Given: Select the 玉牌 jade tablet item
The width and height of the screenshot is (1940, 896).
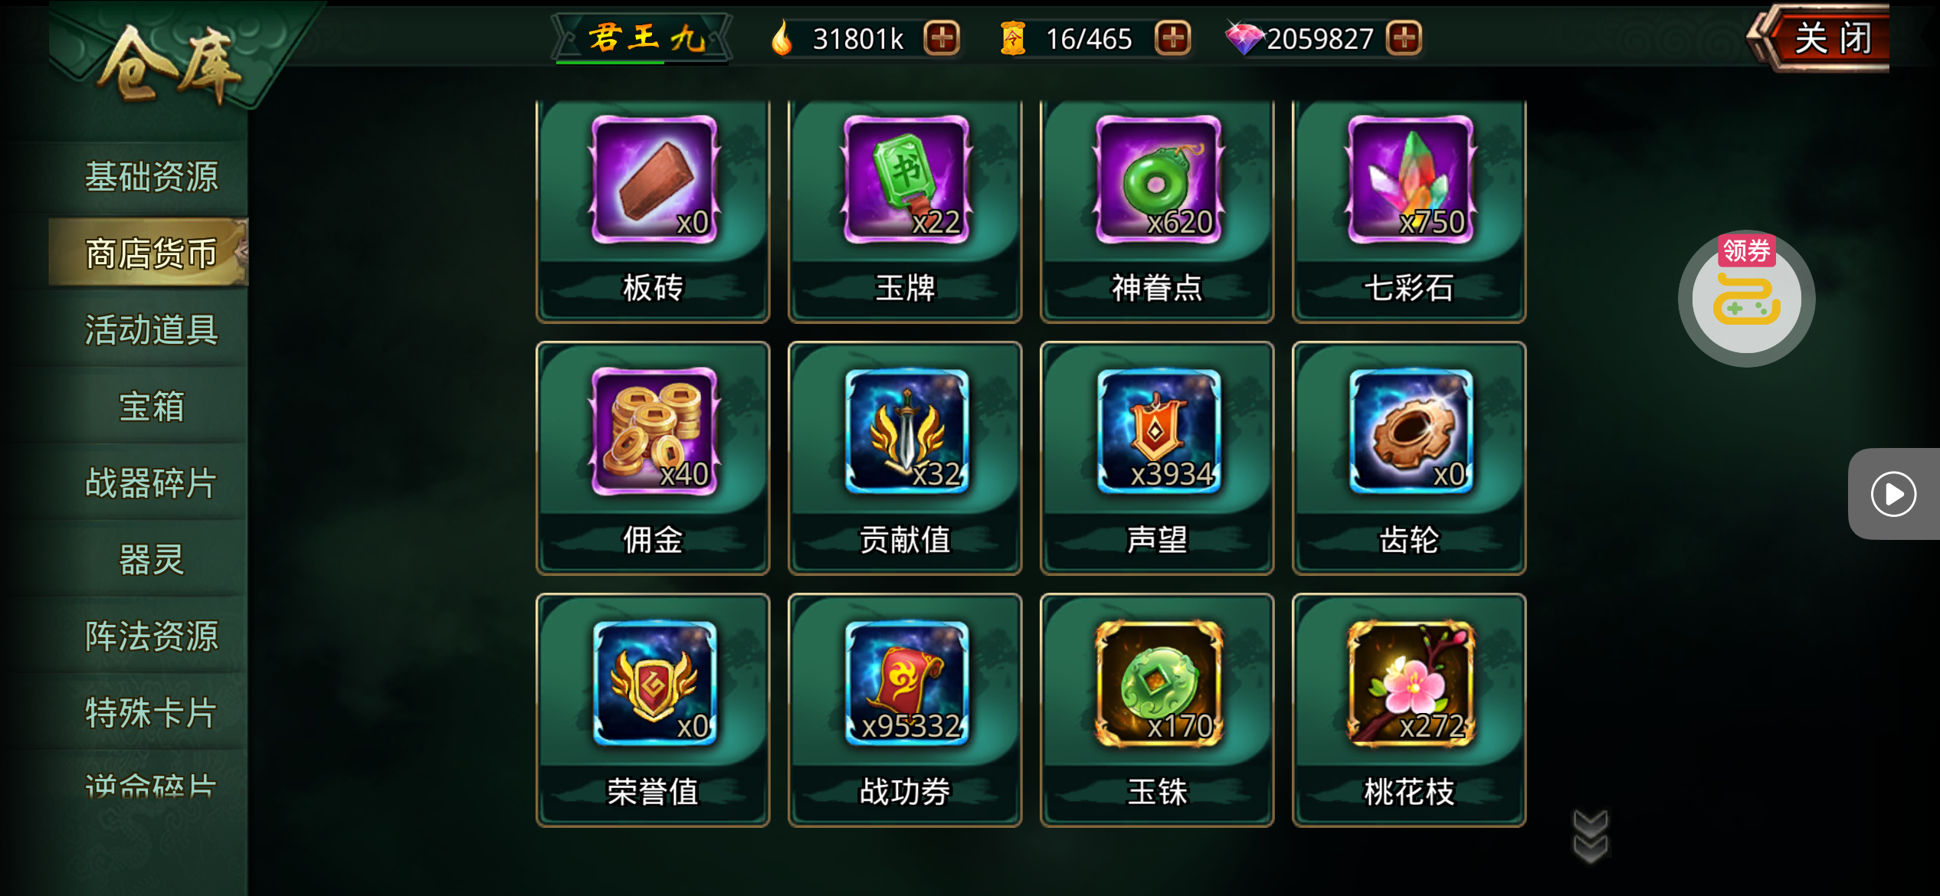Looking at the screenshot, I should (906, 180).
